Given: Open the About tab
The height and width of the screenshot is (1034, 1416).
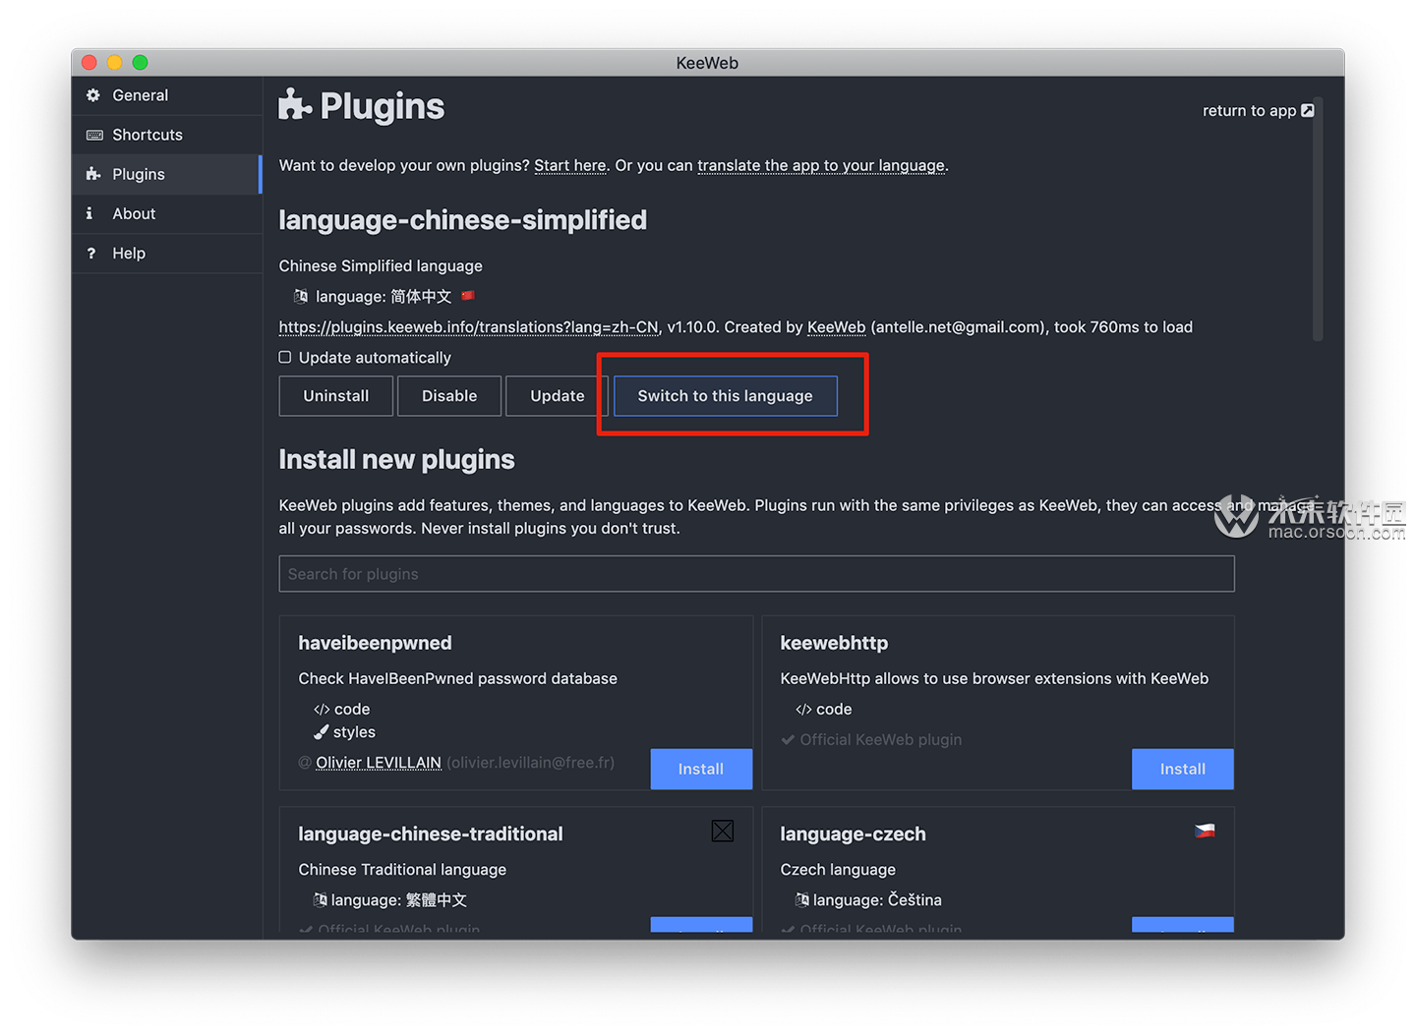Looking at the screenshot, I should pos(166,213).
